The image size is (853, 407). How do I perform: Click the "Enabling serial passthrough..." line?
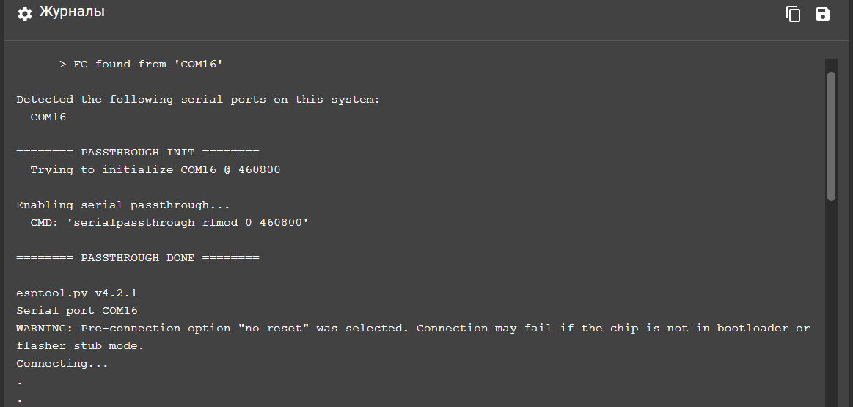click(123, 205)
